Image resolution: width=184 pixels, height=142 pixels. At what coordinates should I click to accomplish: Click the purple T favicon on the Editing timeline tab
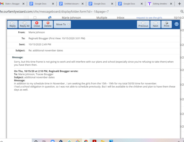tap(150, 4)
